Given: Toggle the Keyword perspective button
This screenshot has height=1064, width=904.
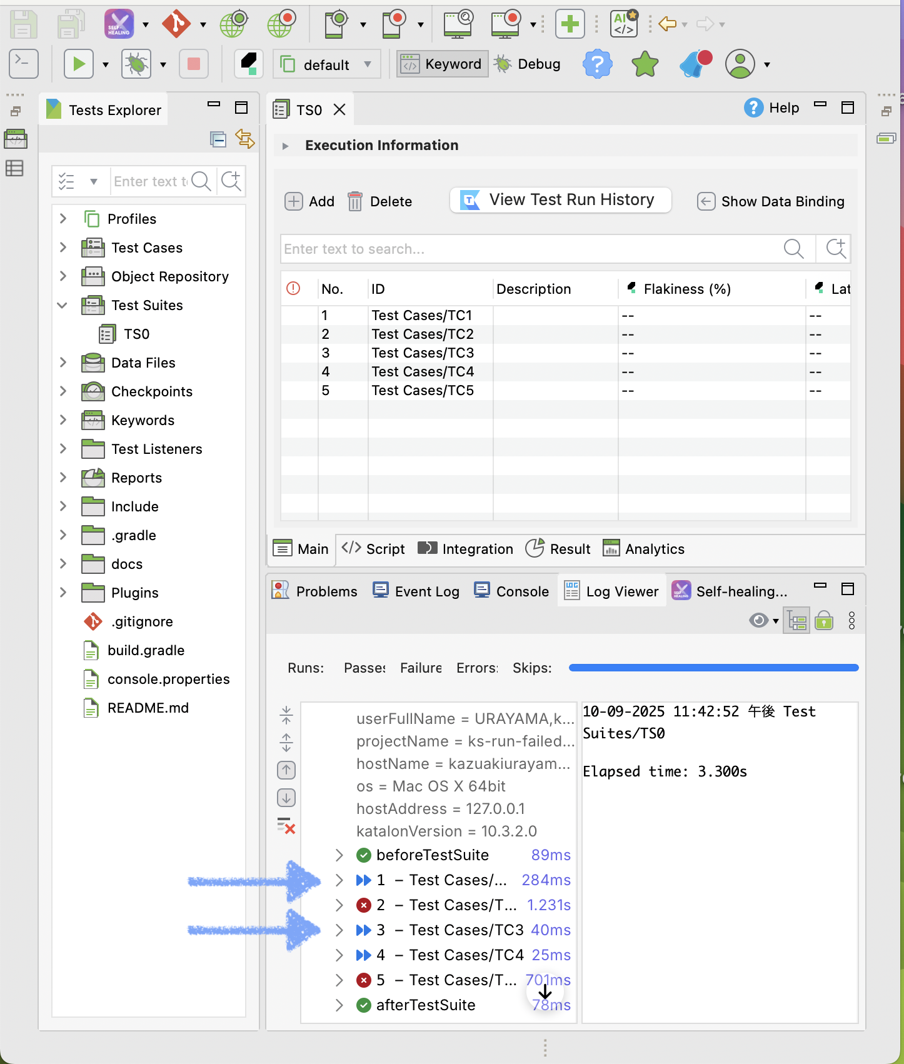Looking at the screenshot, I should [443, 64].
